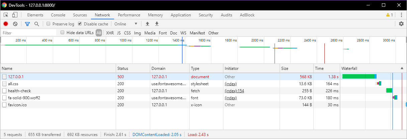Uncheck the Disable cache checkbox
This screenshot has width=407, height=139.
80,24
